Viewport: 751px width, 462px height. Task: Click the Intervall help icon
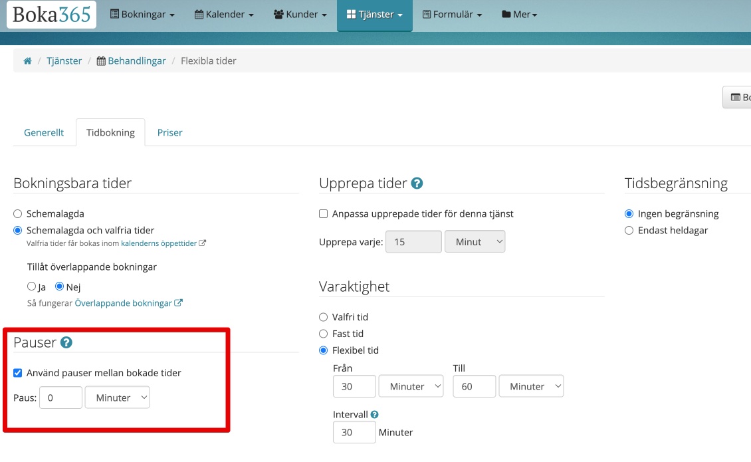pos(375,415)
